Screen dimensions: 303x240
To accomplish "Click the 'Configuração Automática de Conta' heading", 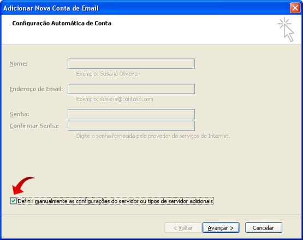I will click(62, 23).
